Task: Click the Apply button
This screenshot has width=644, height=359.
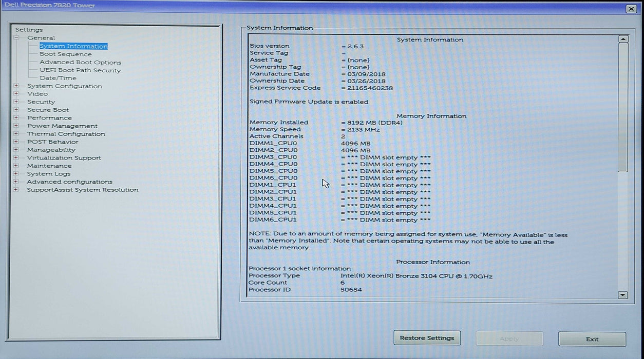Action: (509, 339)
